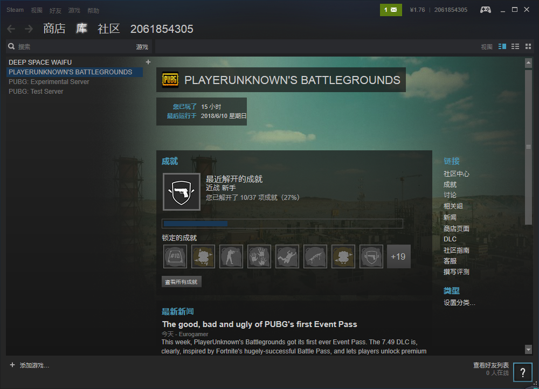This screenshot has height=389, width=539.
Task: Open the 帮助 menu
Action: point(93,11)
